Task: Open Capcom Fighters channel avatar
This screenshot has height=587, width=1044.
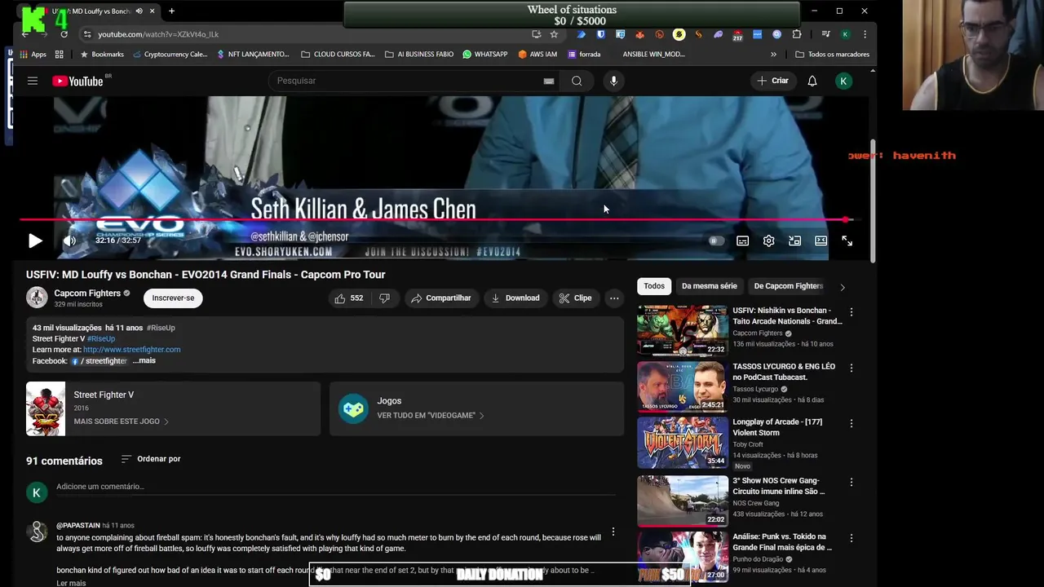Action: pyautogui.click(x=37, y=298)
